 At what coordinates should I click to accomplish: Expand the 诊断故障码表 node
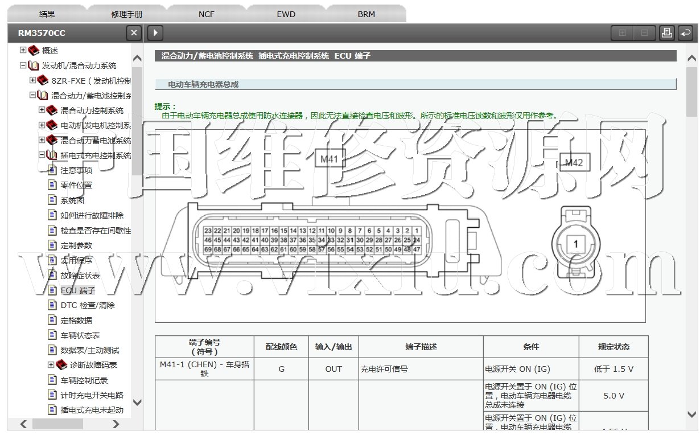(51, 365)
